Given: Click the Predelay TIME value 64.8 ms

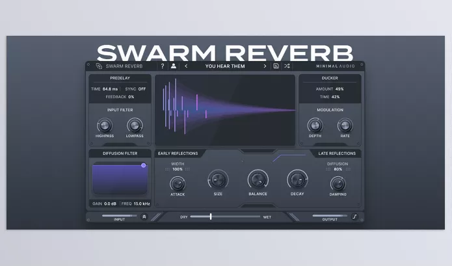Looking at the screenshot, I should (x=110, y=89).
